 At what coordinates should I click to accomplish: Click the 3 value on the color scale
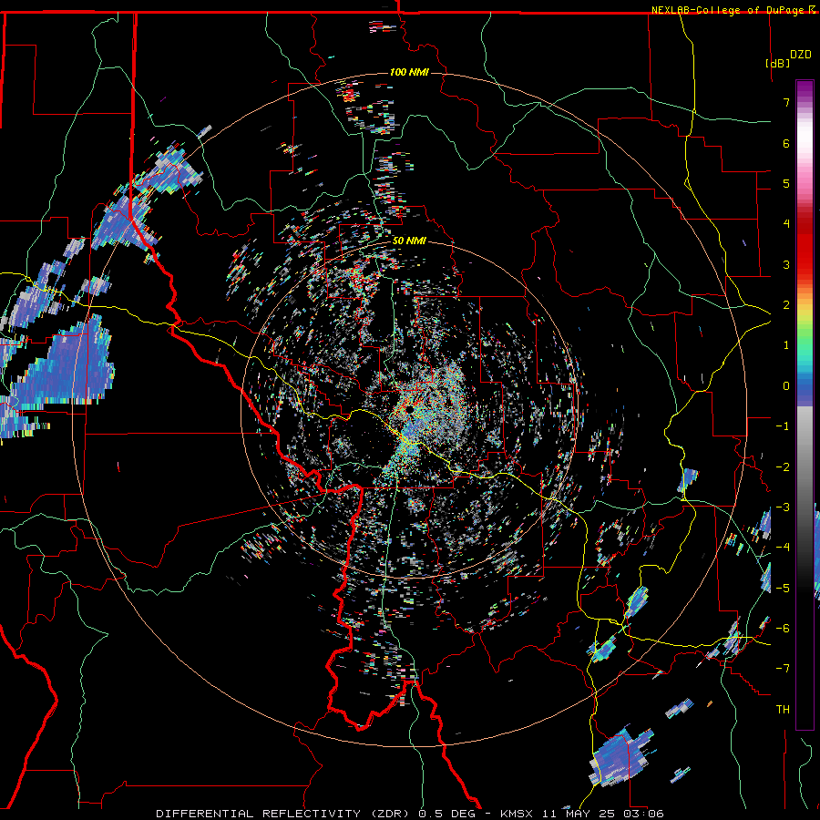786,264
